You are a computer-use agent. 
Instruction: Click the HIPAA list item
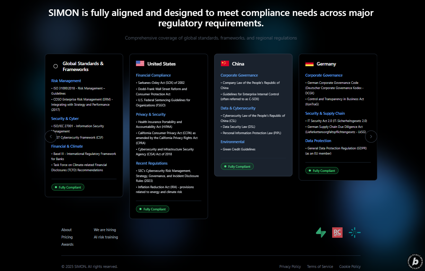(159, 124)
